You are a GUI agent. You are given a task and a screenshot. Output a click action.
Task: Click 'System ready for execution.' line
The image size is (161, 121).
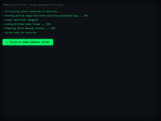20,33
